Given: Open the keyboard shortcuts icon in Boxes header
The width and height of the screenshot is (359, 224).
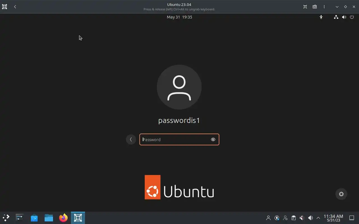Looking at the screenshot, I should pyautogui.click(x=315, y=7).
